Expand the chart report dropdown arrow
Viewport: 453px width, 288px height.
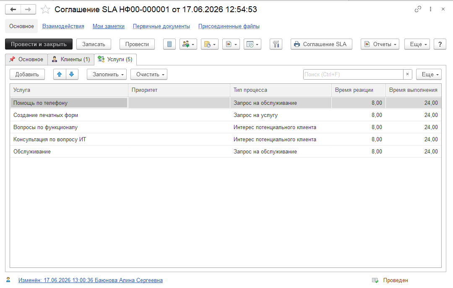click(x=236, y=44)
